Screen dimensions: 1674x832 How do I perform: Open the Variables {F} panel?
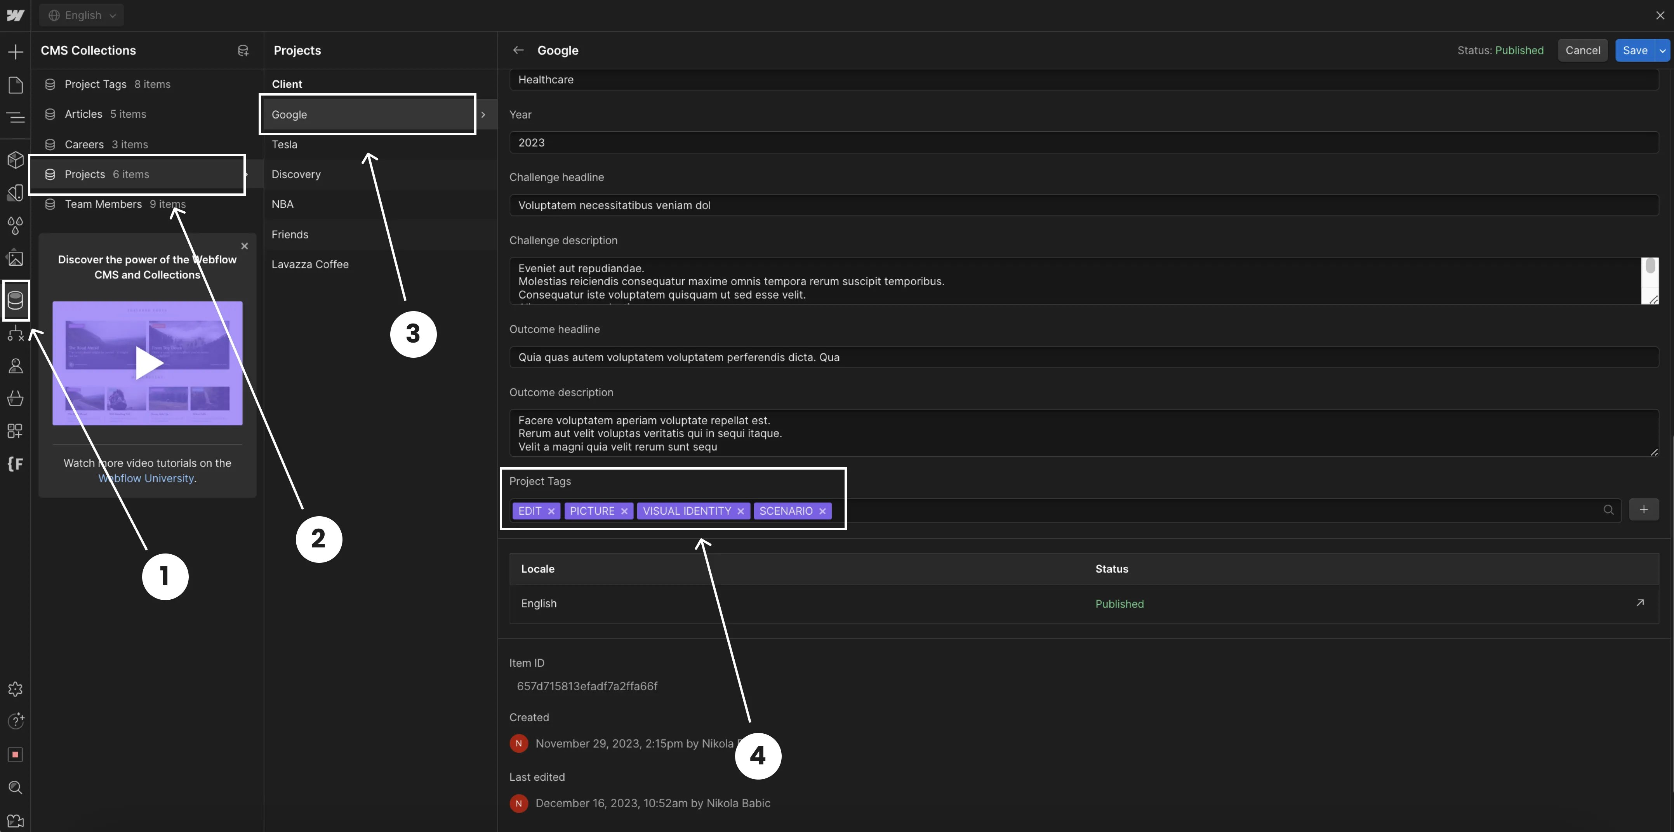pos(16,463)
